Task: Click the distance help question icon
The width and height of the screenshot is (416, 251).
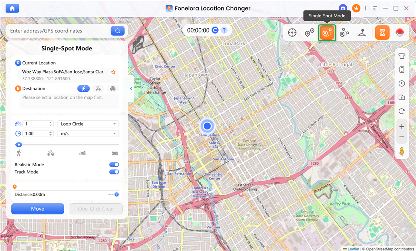Action: click(116, 194)
